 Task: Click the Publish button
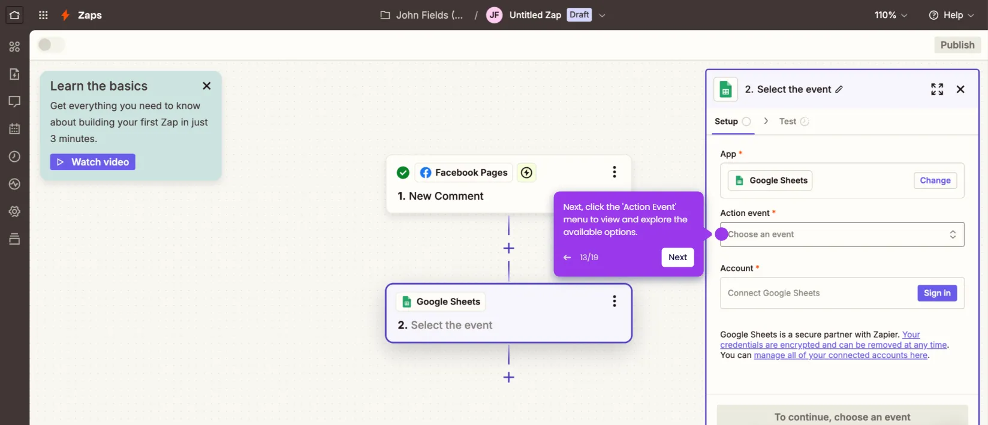(957, 45)
